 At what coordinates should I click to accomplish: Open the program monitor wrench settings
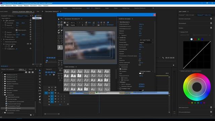coord(163,58)
